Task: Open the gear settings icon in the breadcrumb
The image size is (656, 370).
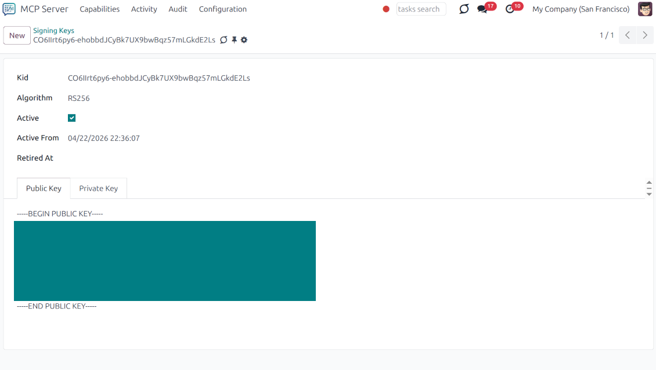Action: click(244, 39)
